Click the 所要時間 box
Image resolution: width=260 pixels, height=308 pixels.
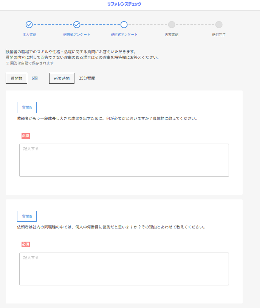click(62, 78)
